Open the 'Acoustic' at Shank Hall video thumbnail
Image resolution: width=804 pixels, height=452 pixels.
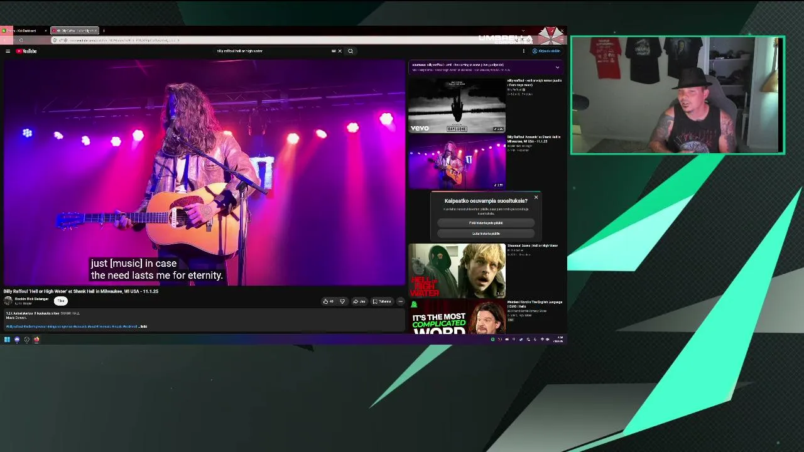[x=457, y=162]
